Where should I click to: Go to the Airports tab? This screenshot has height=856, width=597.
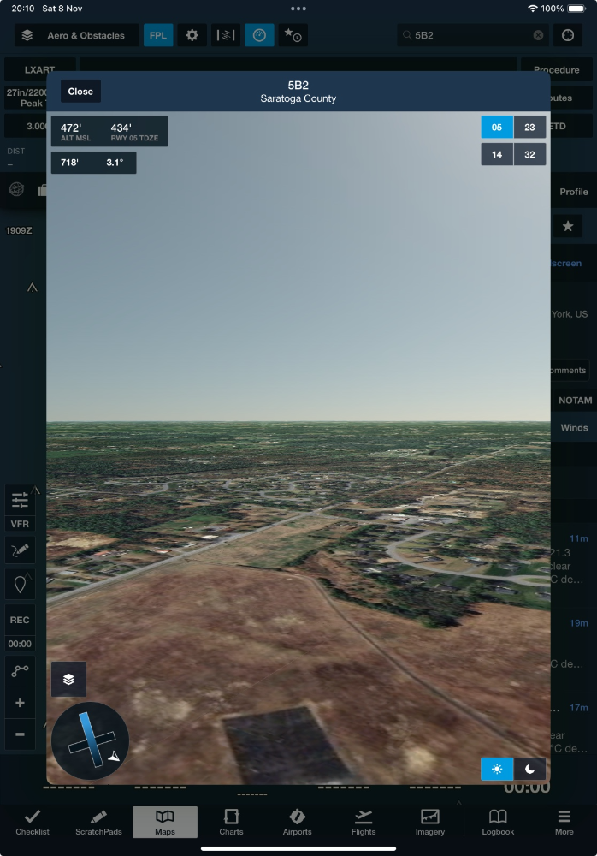297,822
